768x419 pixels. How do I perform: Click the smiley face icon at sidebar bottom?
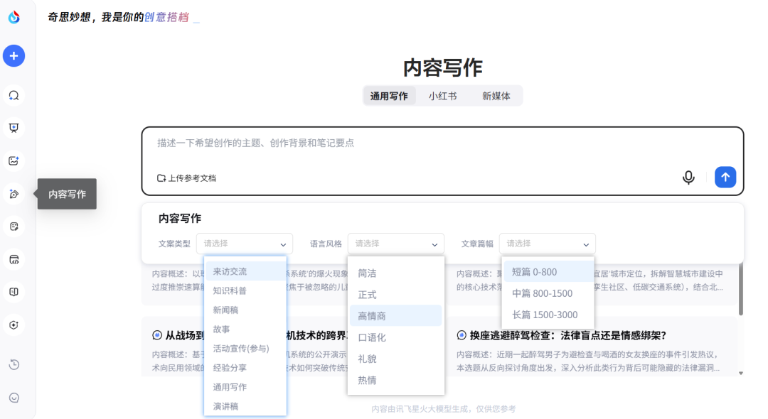click(x=14, y=398)
